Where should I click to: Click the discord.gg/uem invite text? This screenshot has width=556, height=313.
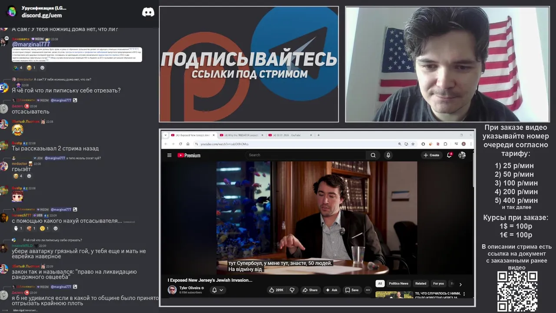pyautogui.click(x=42, y=15)
